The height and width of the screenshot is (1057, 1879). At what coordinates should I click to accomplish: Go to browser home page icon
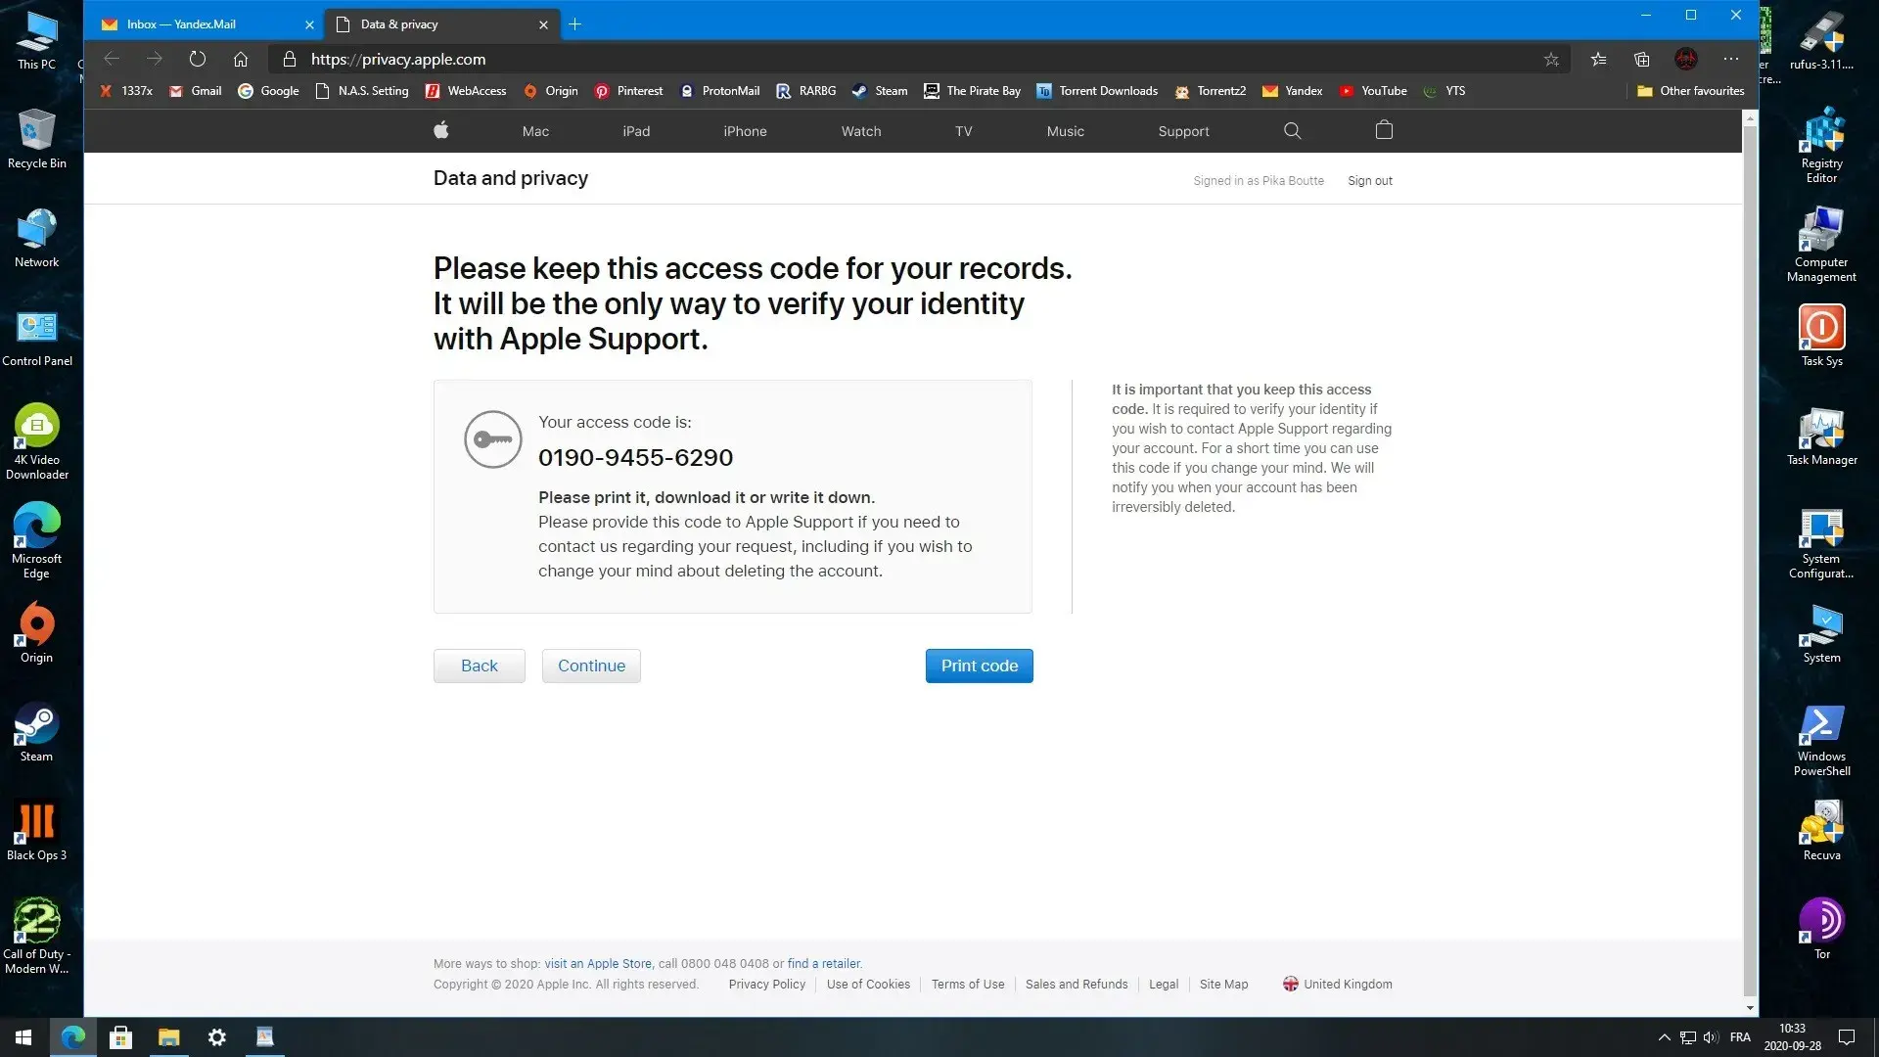tap(241, 59)
